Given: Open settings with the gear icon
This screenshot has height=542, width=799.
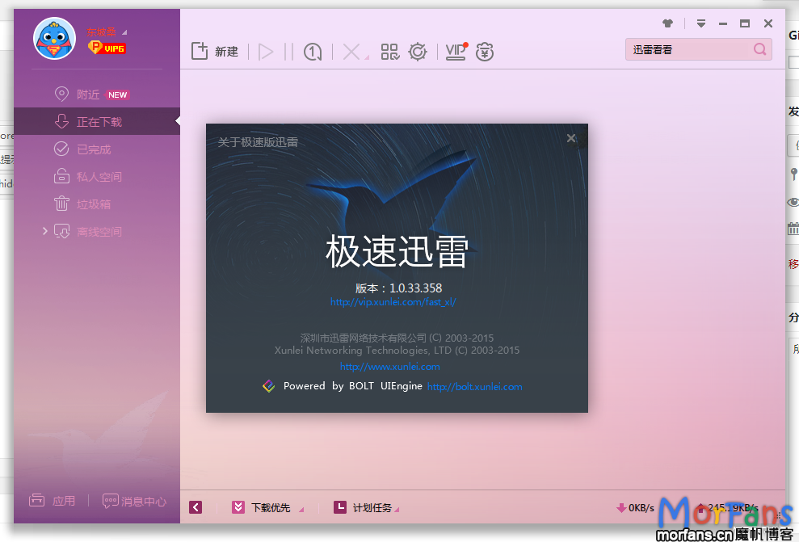Looking at the screenshot, I should tap(418, 52).
